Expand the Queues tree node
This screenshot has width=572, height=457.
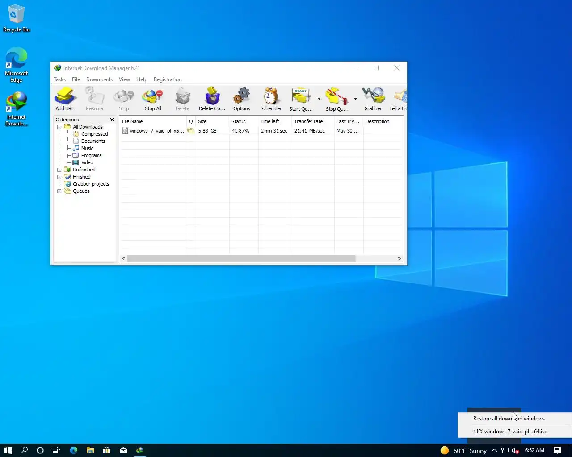point(59,191)
